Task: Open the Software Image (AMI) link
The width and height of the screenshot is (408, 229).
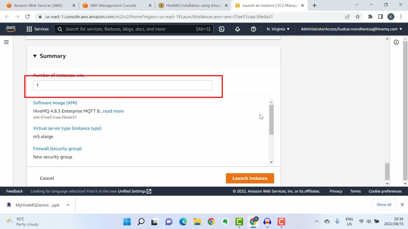Action: pyautogui.click(x=55, y=103)
